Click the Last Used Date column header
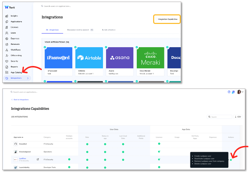Screen dimensions: 249x172 click(123, 137)
